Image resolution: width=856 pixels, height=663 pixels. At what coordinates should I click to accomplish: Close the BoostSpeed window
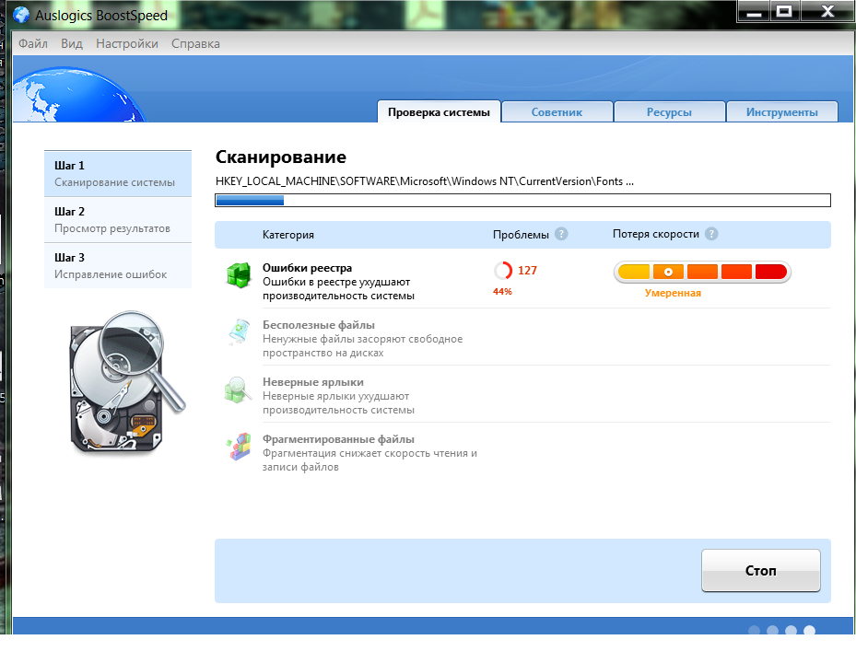coord(827,11)
